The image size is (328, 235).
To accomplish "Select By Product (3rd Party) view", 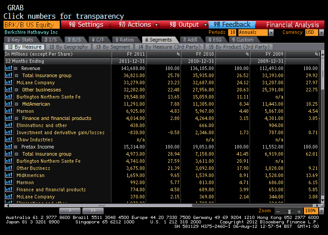I will tap(239, 47).
